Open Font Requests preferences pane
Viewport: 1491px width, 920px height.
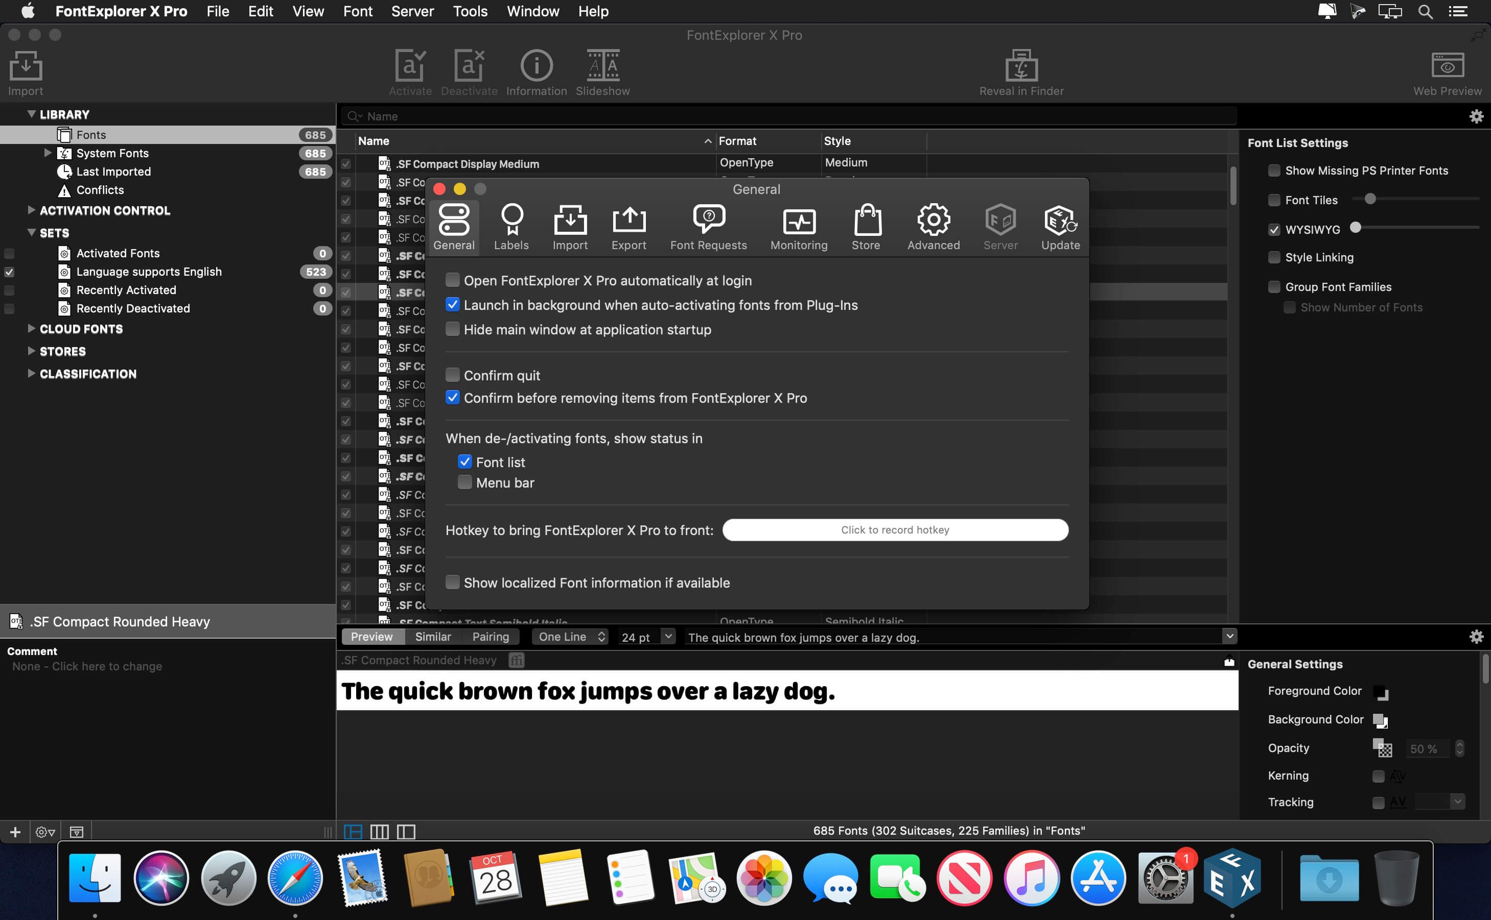[x=709, y=227]
